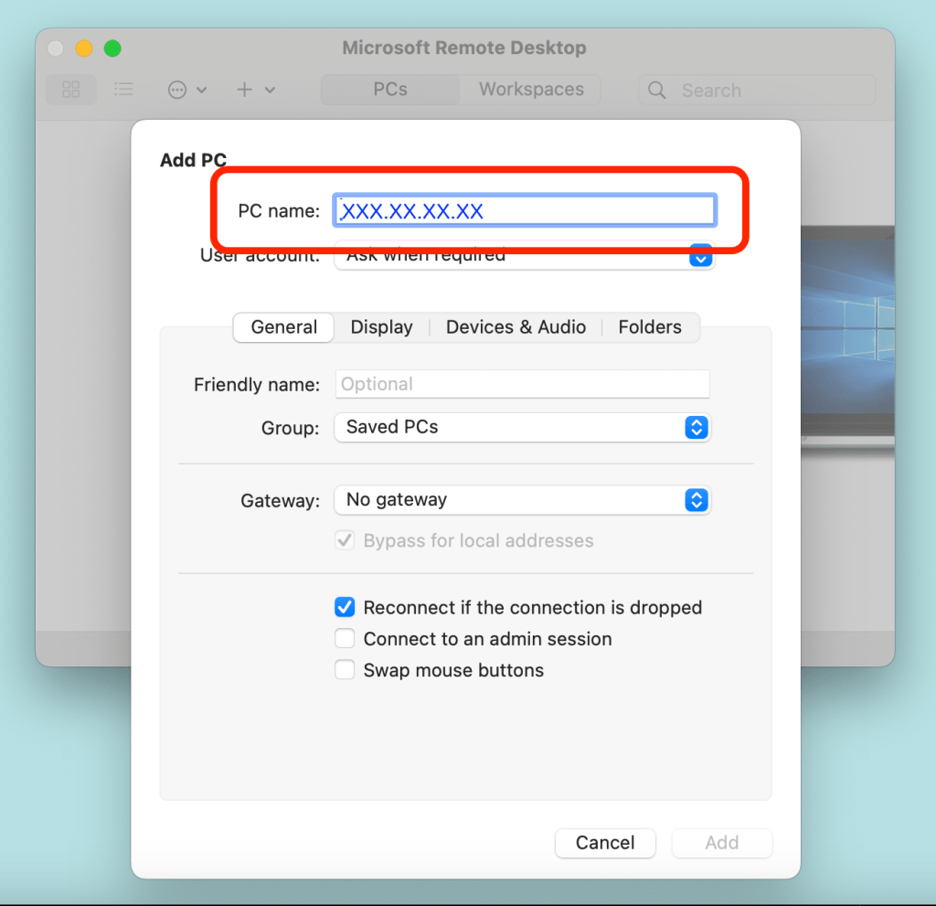Switch to the Workspaces tab
The image size is (936, 906).
coord(531,90)
